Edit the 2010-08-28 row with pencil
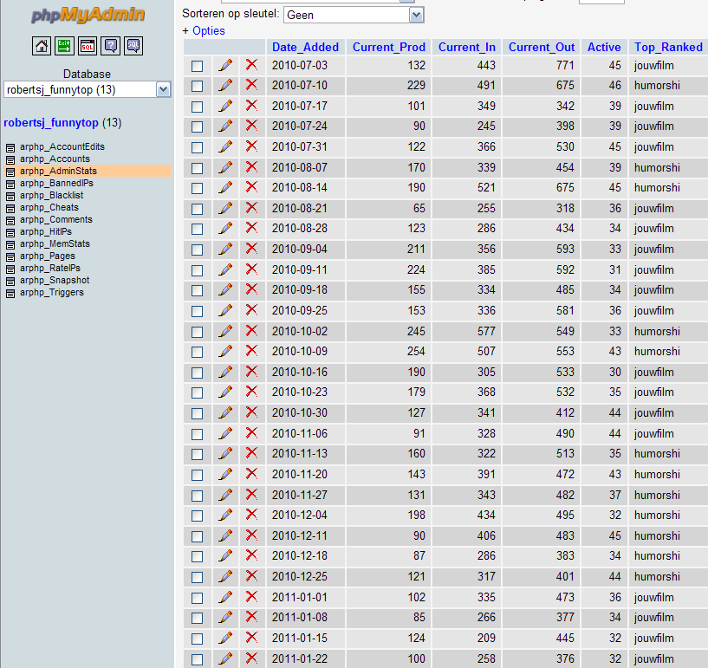The height and width of the screenshot is (668, 708). point(226,229)
